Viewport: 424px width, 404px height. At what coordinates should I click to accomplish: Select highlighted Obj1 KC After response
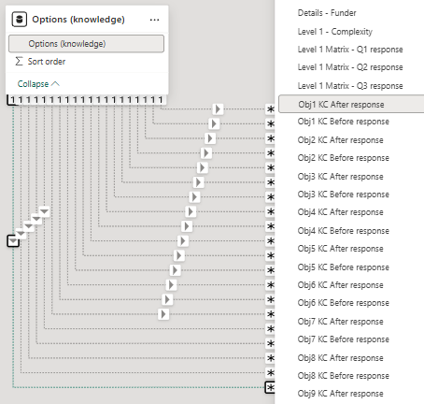point(351,104)
